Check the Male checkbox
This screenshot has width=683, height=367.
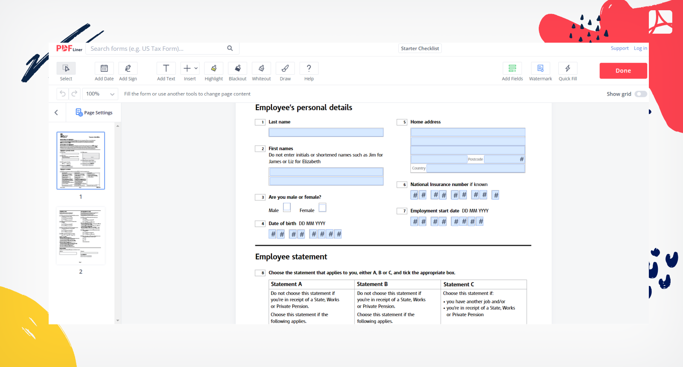point(287,207)
